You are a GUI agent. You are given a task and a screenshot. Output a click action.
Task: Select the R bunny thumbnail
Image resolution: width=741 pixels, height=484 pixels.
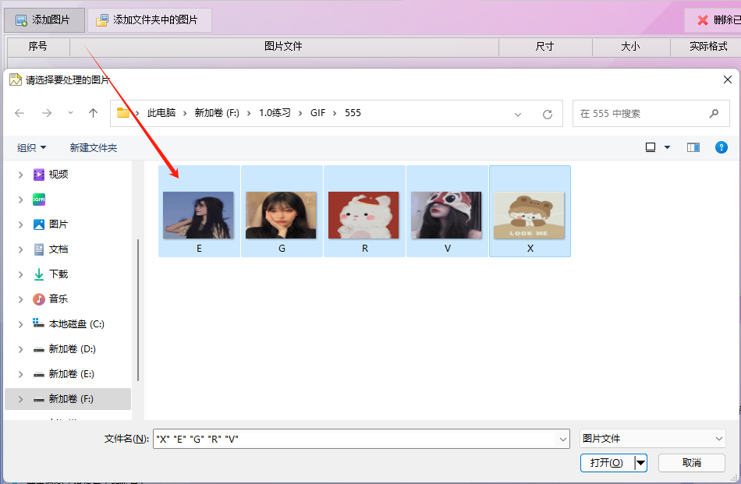(364, 215)
